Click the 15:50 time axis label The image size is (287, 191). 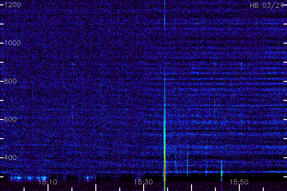click(x=239, y=182)
